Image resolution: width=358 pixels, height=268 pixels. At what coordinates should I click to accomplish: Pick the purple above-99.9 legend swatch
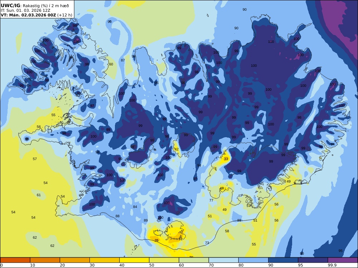click(343, 260)
